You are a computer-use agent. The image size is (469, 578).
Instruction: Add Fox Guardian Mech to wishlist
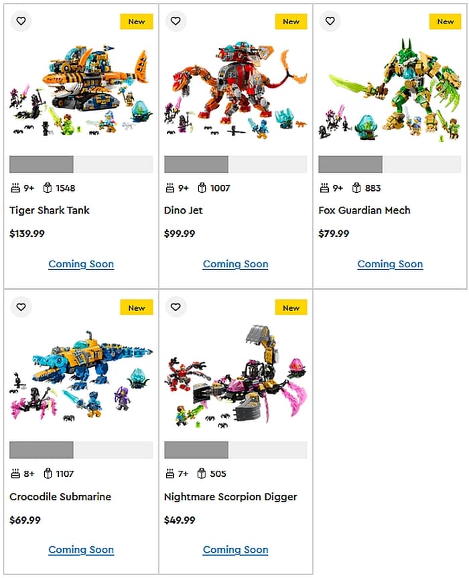click(330, 21)
